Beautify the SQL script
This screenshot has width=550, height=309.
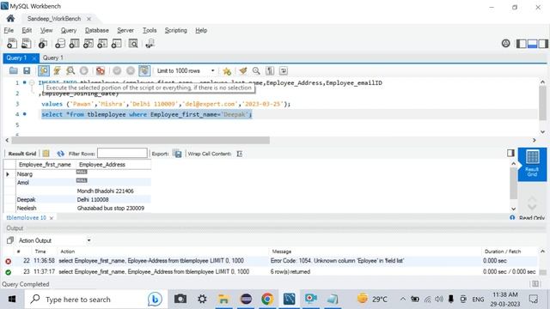(x=242, y=70)
